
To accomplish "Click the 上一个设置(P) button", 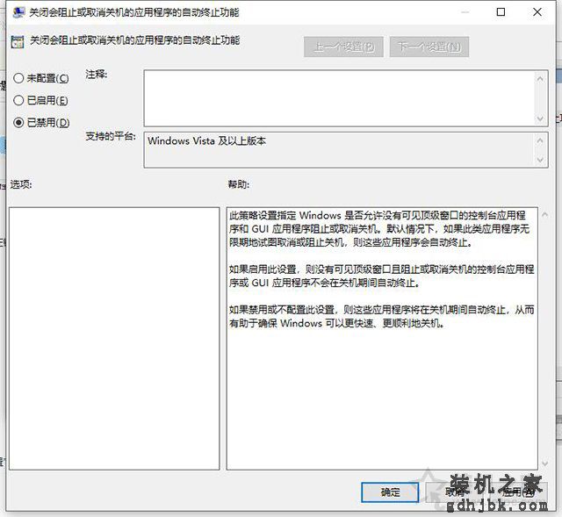I will click(x=343, y=47).
